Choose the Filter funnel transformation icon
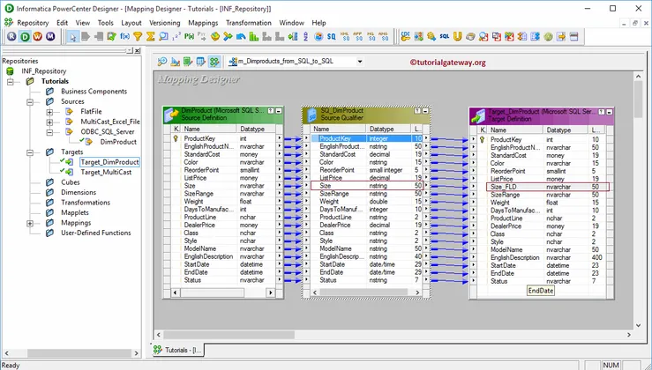 (138, 36)
